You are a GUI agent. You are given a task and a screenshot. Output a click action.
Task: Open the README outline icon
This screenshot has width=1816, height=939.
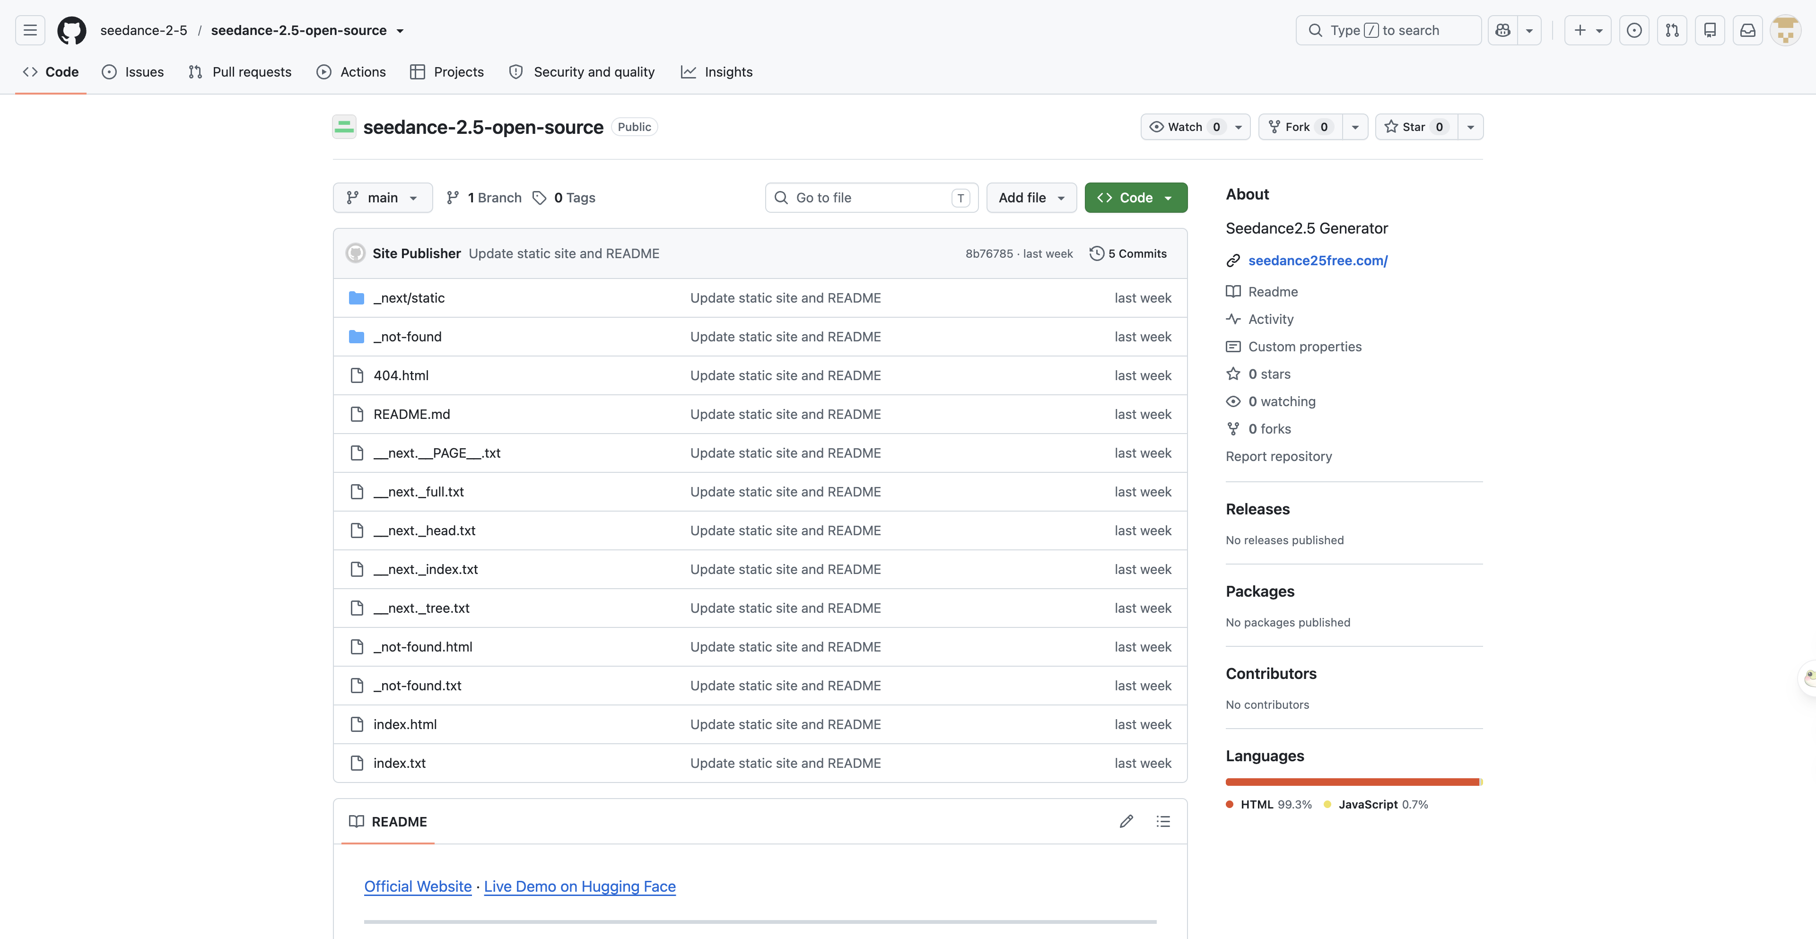point(1163,821)
